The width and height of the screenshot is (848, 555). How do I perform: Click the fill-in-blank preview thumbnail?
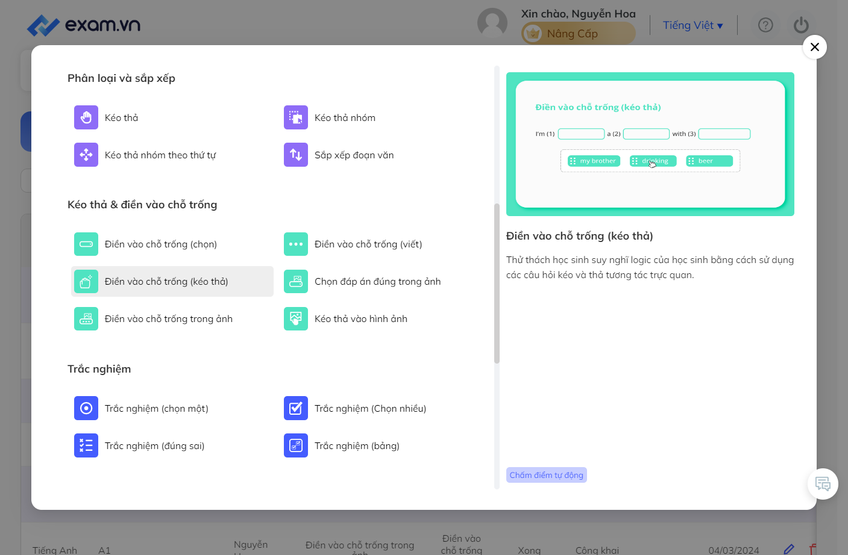click(x=650, y=144)
